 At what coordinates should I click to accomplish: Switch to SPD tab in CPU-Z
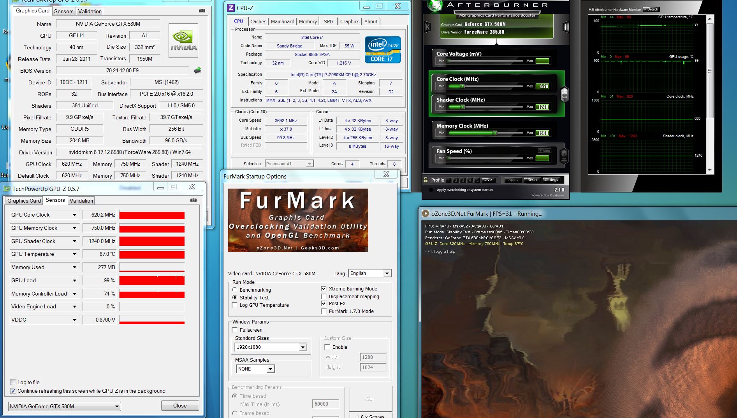pyautogui.click(x=328, y=21)
